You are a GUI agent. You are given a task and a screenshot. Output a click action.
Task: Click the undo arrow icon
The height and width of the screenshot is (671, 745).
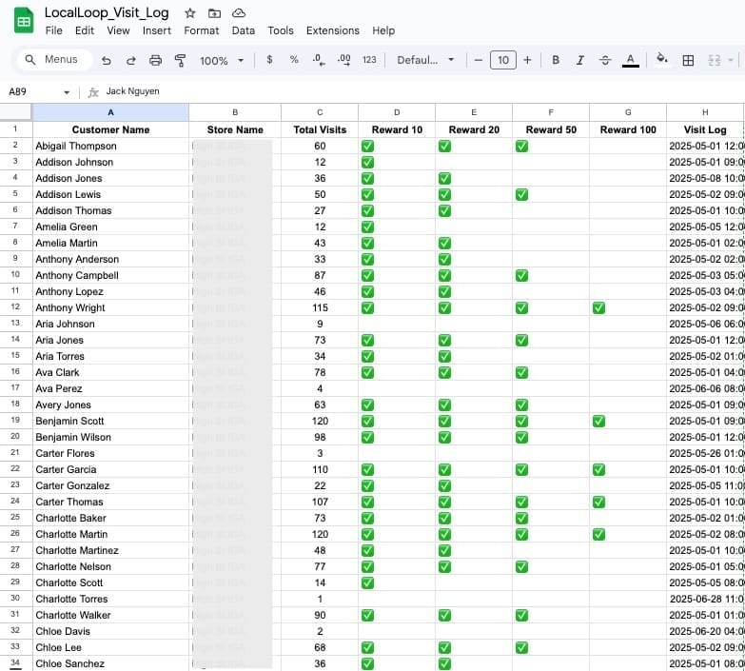pyautogui.click(x=107, y=60)
